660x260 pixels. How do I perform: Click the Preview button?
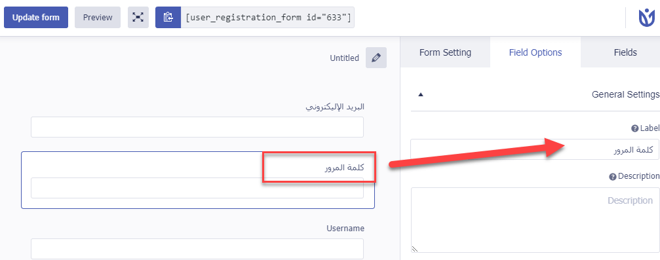pos(98,17)
